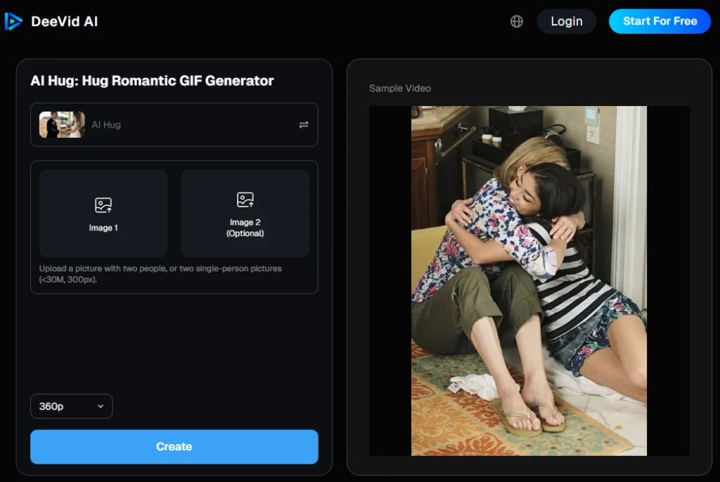Click the DeeVid AI brand name
The image size is (720, 482).
point(64,21)
